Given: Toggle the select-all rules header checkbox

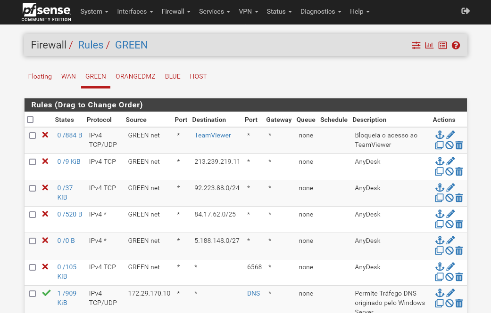Looking at the screenshot, I should click(x=30, y=120).
